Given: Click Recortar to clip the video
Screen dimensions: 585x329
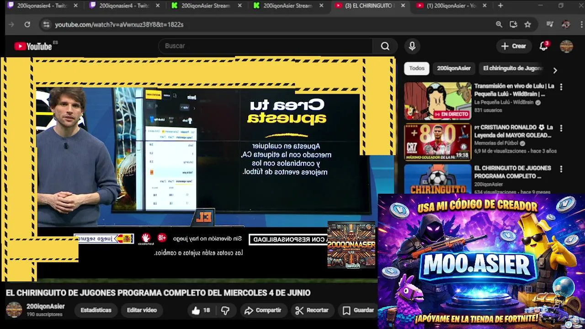Looking at the screenshot, I should [312, 310].
